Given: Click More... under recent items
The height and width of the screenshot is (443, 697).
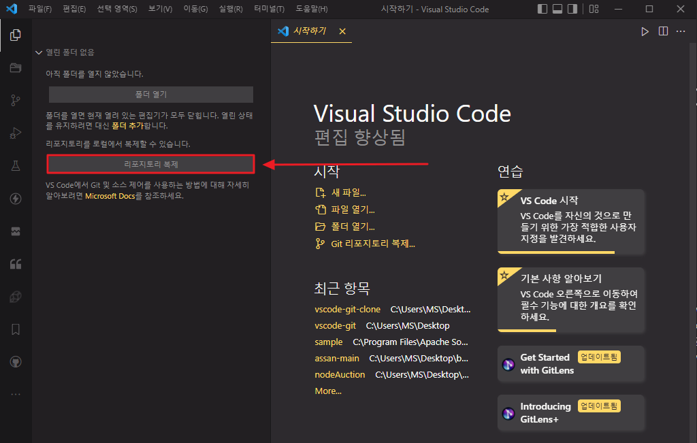Looking at the screenshot, I should 328,391.
